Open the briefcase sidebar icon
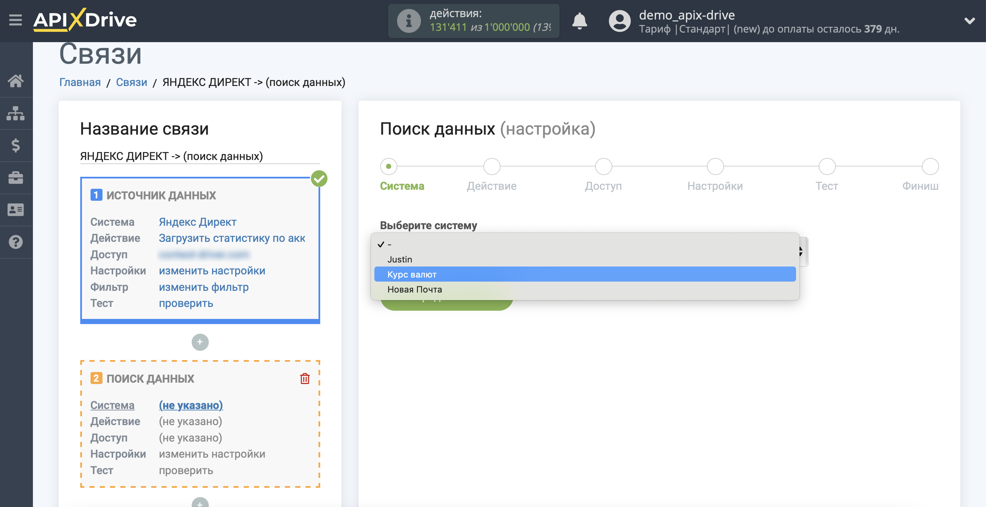The width and height of the screenshot is (986, 507). pos(16,177)
